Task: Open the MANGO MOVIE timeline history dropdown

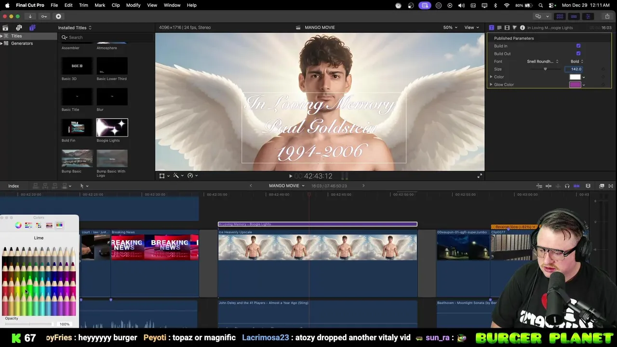Action: click(286, 186)
